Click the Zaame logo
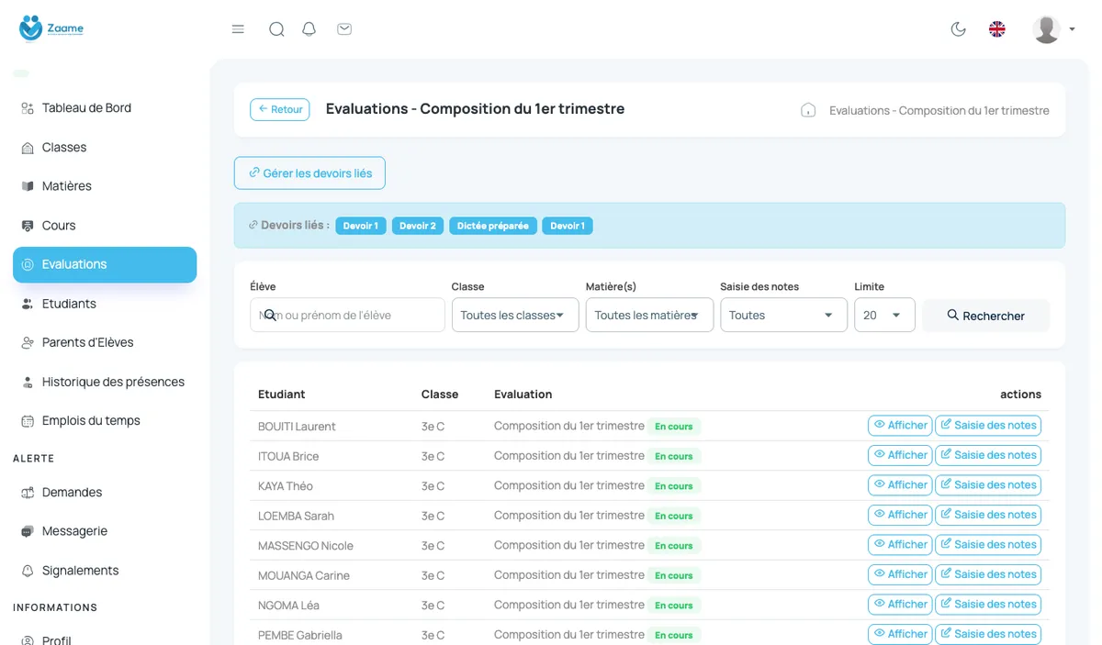The image size is (1102, 645). (x=51, y=28)
